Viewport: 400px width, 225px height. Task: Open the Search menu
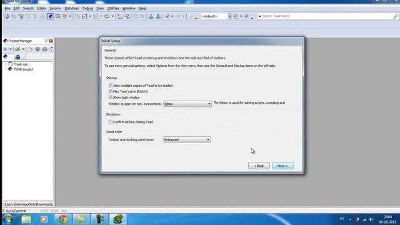28,8
